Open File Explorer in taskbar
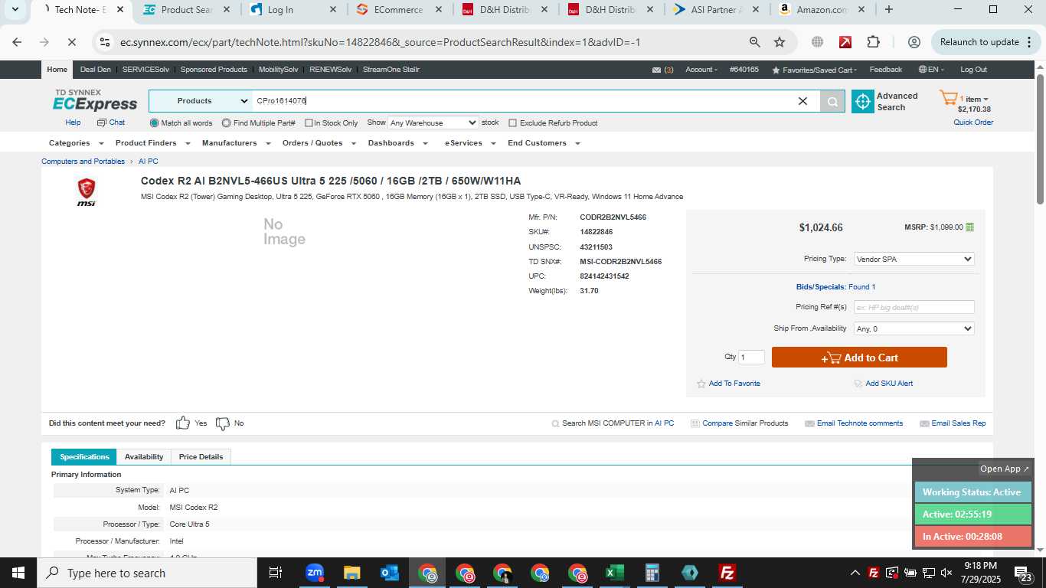The height and width of the screenshot is (588, 1046). (x=352, y=573)
